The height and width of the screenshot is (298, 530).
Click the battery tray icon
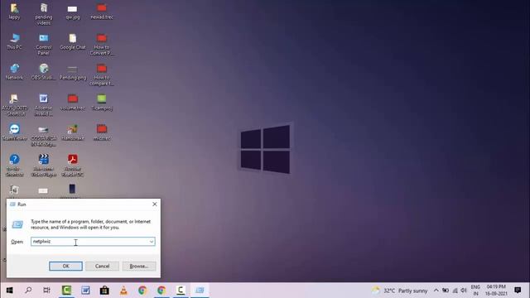446,291
